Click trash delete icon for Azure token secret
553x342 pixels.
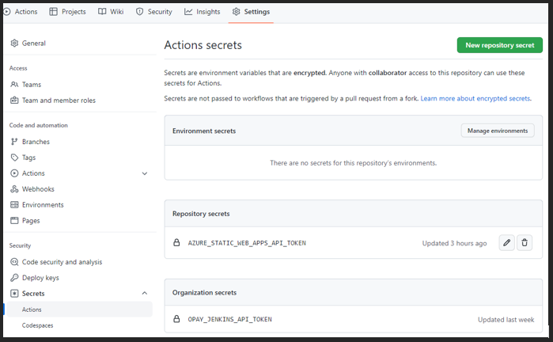click(x=525, y=243)
